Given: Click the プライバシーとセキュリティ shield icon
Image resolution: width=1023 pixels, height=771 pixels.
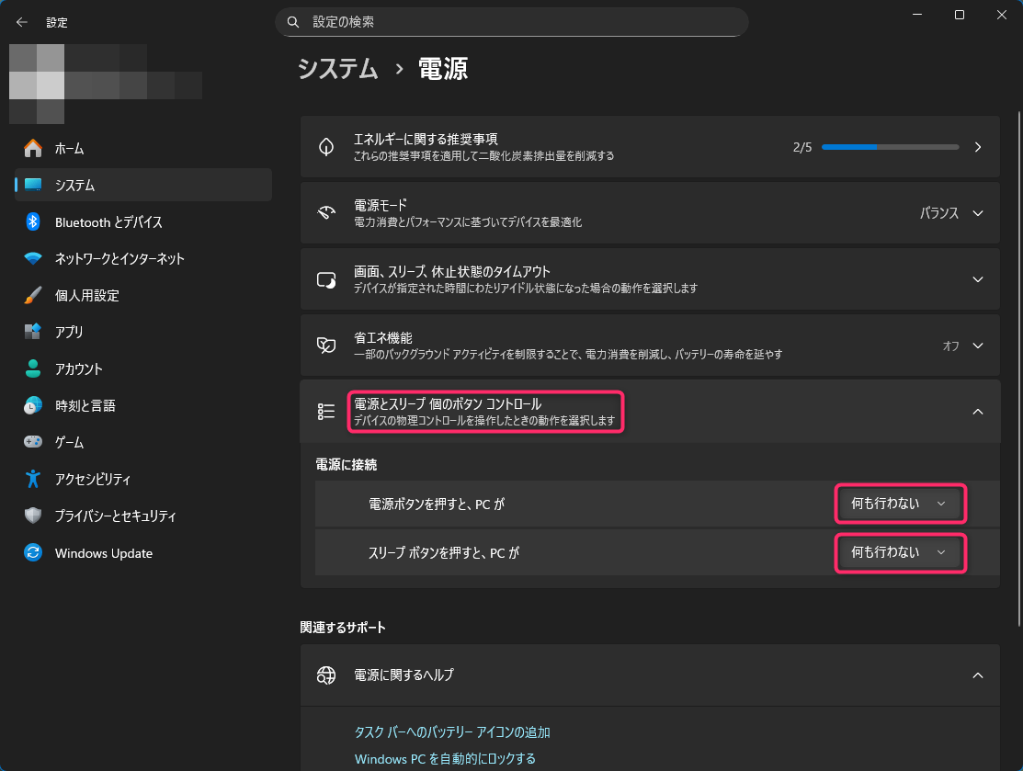Looking at the screenshot, I should (33, 516).
